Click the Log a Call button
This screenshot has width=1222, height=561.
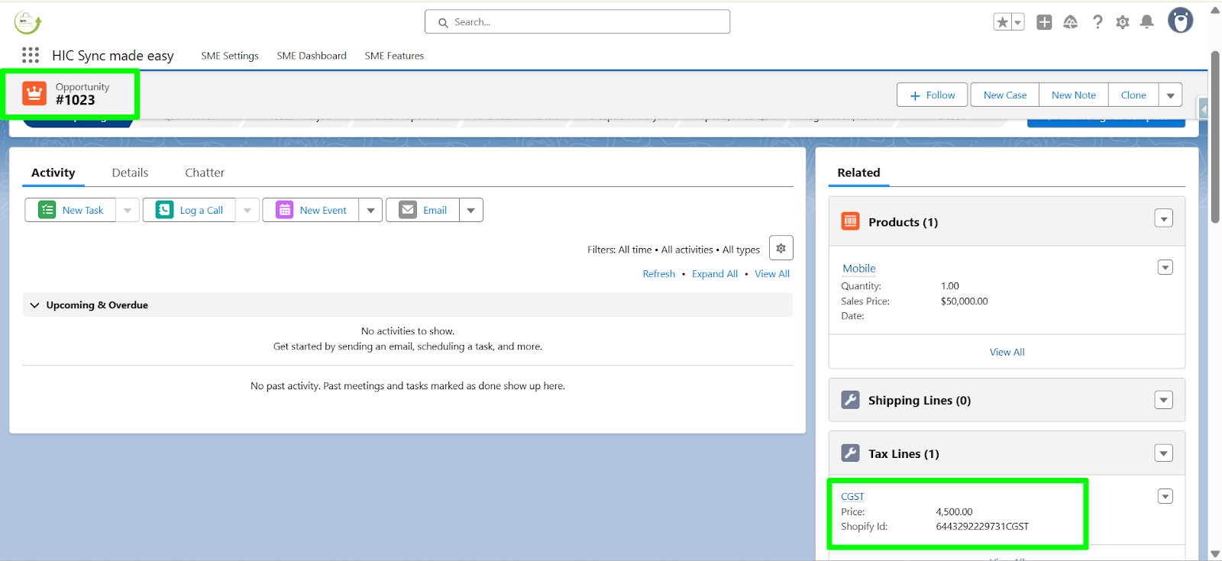189,210
